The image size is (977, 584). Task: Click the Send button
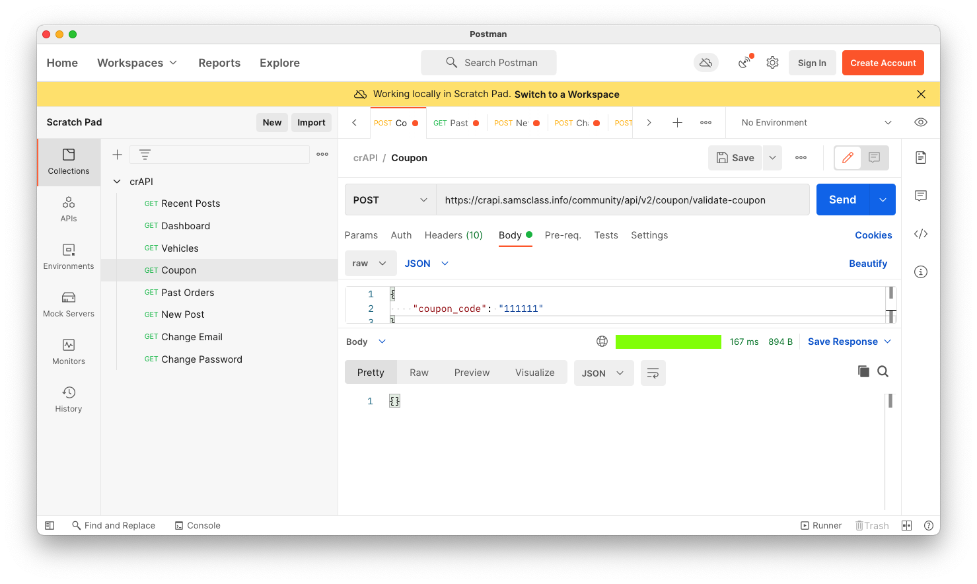pos(843,200)
